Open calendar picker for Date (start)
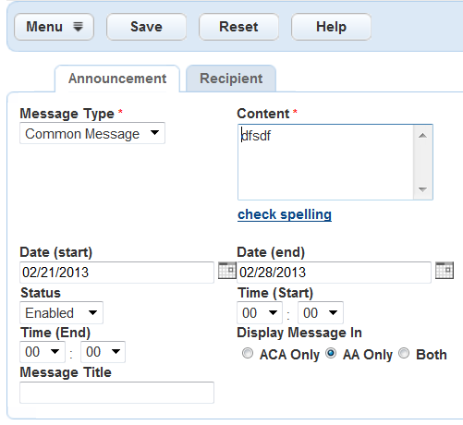Screen dimensions: 463x425 [227, 271]
